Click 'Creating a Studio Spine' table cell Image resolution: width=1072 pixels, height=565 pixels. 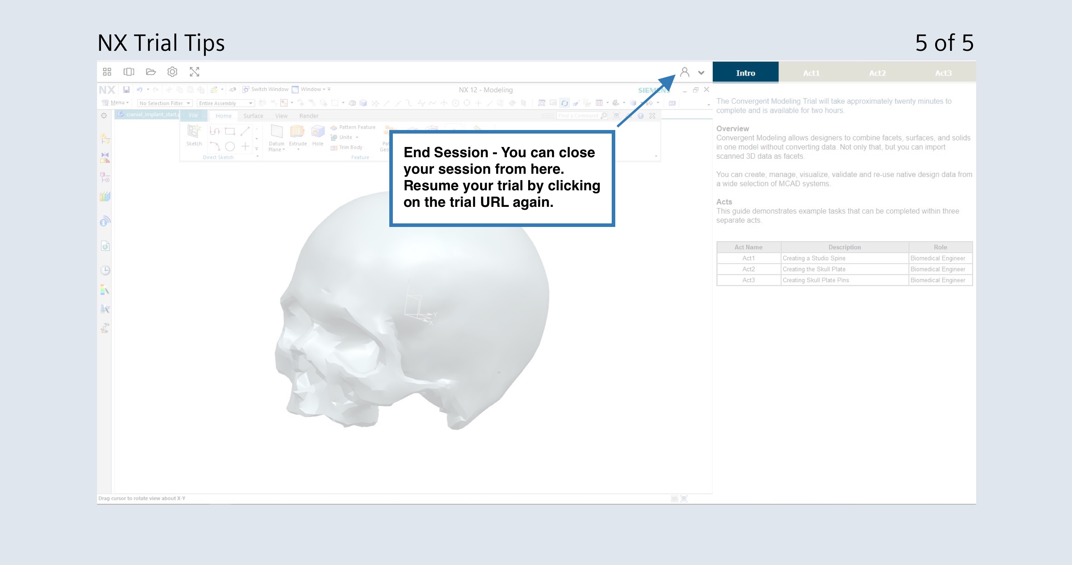pos(844,258)
